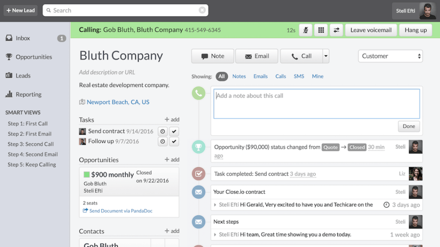Click the completed-task checkmark icon beside Liz's entry

[x=199, y=174]
